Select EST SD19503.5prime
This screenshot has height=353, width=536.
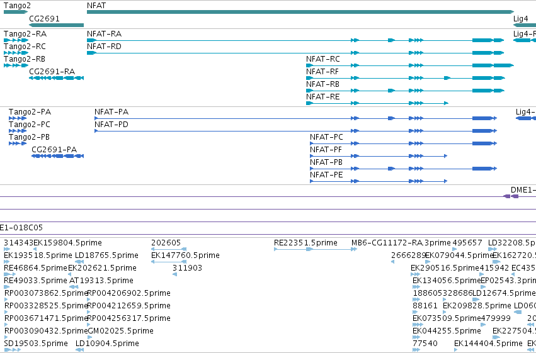36,344
